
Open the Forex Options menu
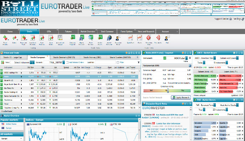[126, 32]
